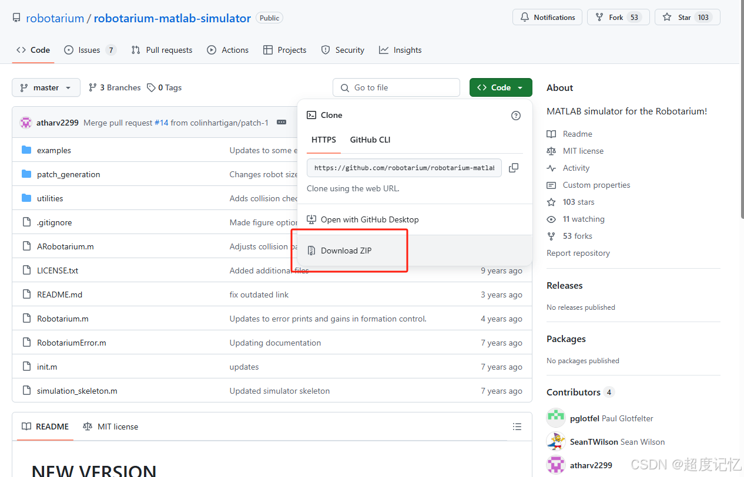This screenshot has width=744, height=477.
Task: Switch to the MIT license tab below files
Action: pos(110,427)
